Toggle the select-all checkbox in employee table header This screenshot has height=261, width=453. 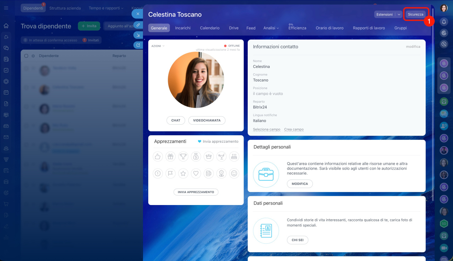pos(26,56)
